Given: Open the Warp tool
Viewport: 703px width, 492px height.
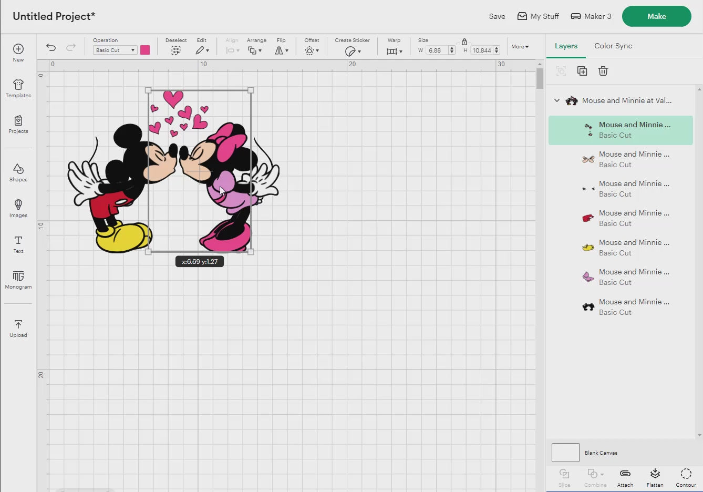Looking at the screenshot, I should pyautogui.click(x=394, y=51).
